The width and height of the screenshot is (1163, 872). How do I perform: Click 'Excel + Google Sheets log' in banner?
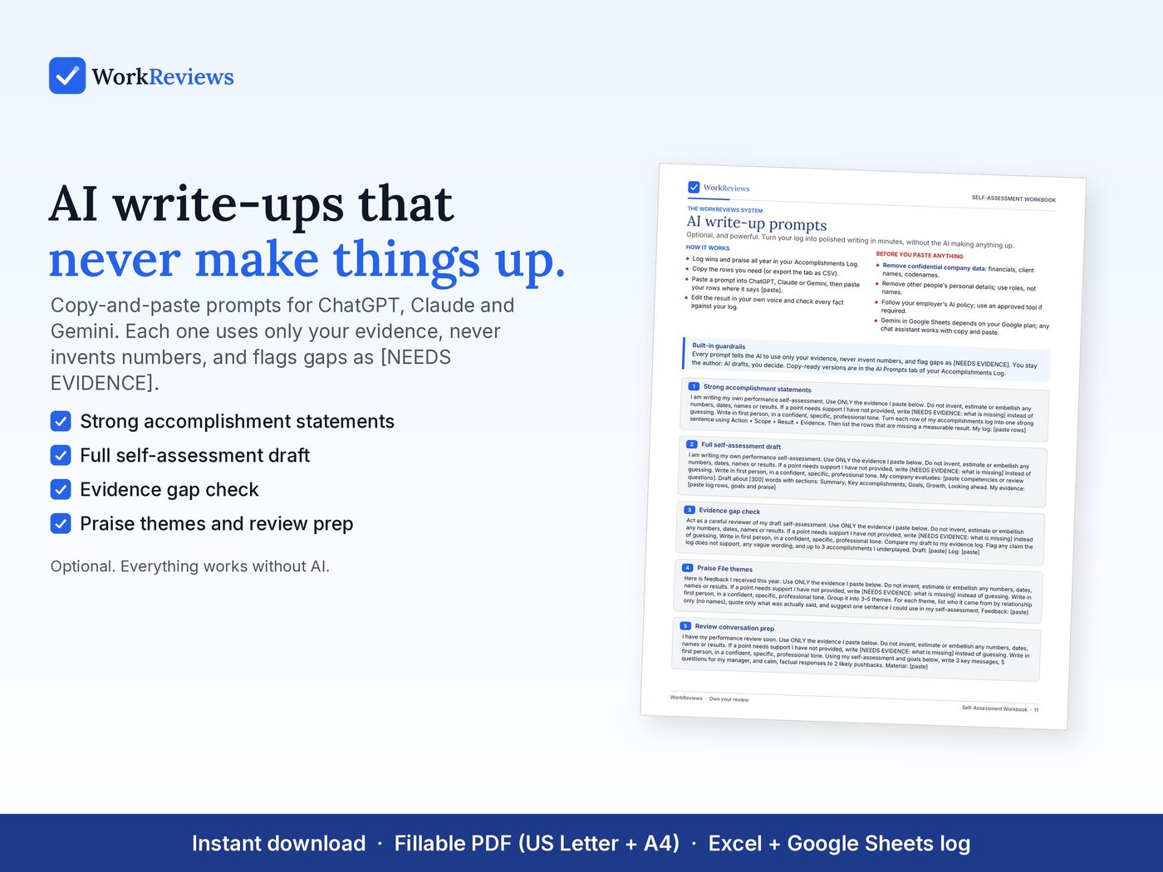pyautogui.click(x=839, y=844)
